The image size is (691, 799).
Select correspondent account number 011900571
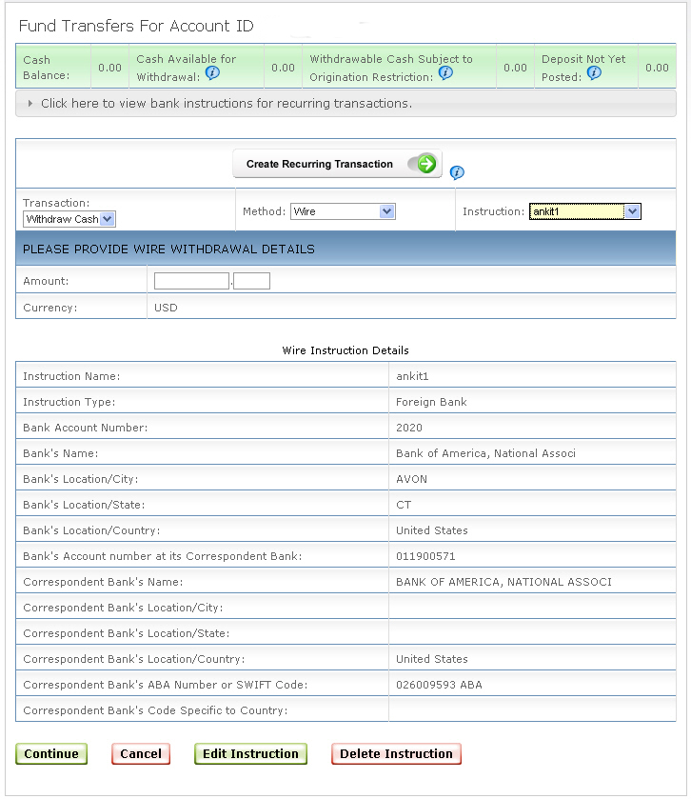(425, 556)
